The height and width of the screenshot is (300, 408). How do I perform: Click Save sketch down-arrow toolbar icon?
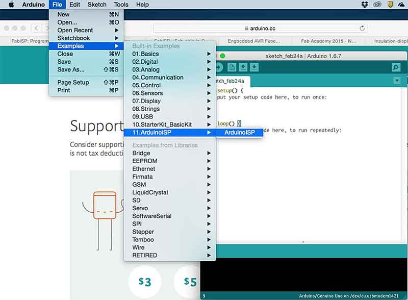(254, 67)
